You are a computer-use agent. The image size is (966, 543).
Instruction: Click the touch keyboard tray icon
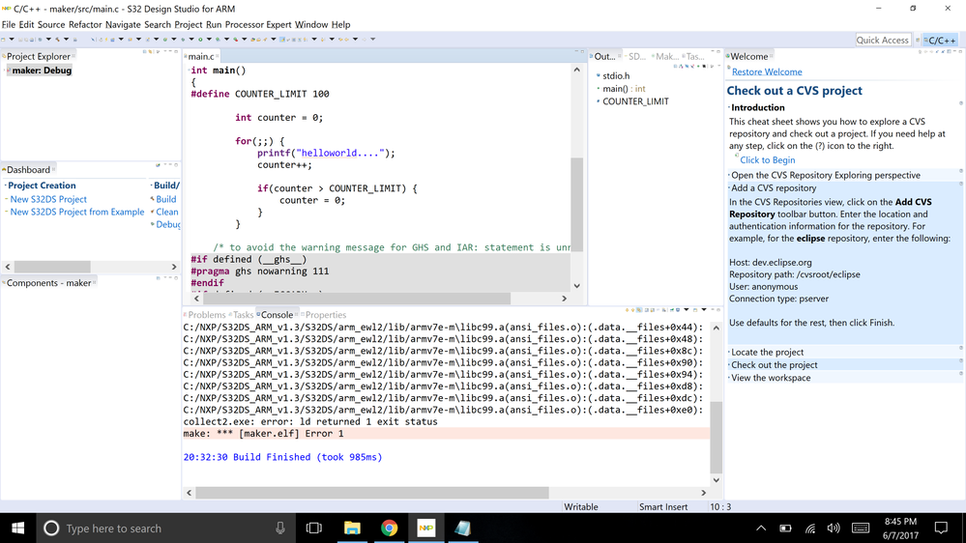click(x=861, y=529)
